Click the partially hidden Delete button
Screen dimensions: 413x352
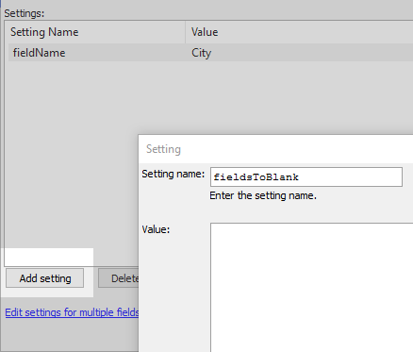click(x=119, y=278)
